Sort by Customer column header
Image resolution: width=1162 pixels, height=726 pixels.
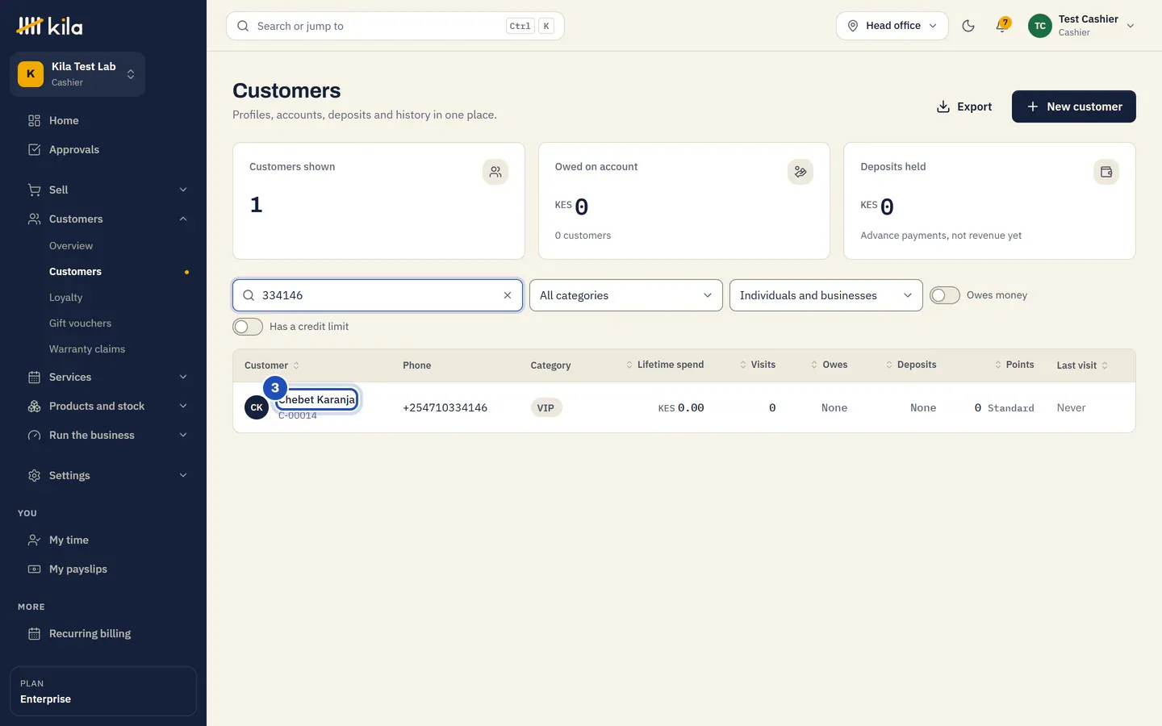[x=272, y=365]
